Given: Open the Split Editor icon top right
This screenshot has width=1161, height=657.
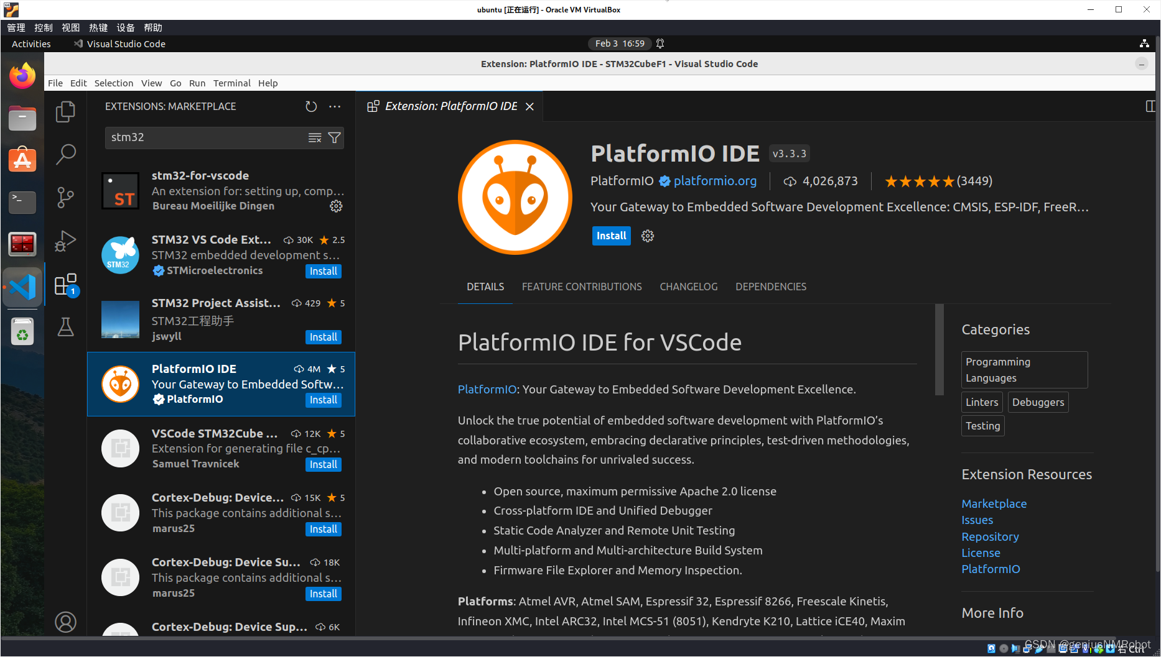Looking at the screenshot, I should [x=1150, y=106].
